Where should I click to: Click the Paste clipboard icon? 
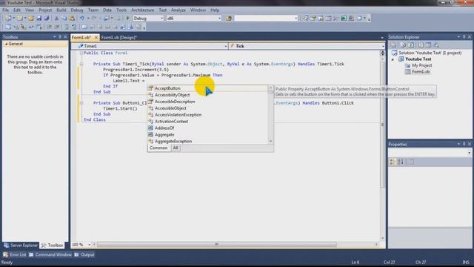pyautogui.click(x=72, y=18)
